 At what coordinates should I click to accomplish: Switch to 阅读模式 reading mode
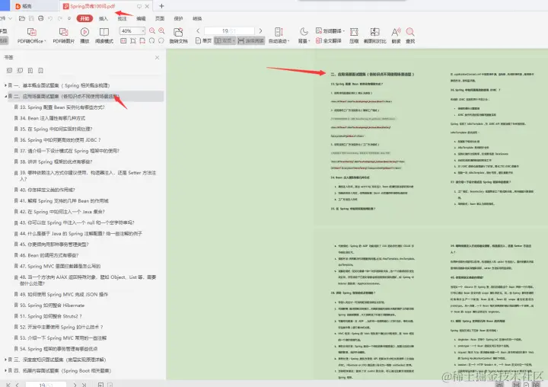[x=104, y=36]
